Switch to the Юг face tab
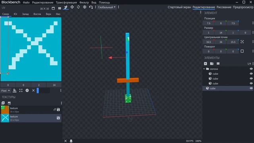 (x=15, y=14)
